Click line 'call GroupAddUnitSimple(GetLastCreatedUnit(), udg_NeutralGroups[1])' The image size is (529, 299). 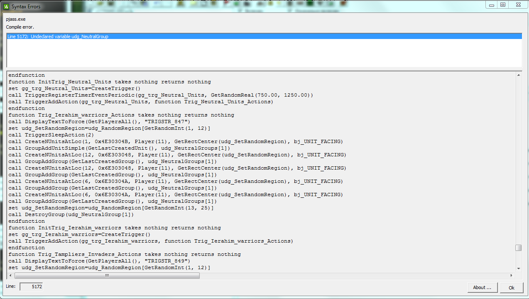(x=120, y=148)
